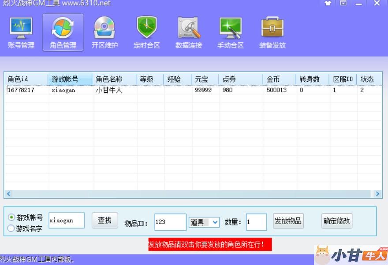
Task: Sort by 点券 column header
Action: [x=241, y=79]
